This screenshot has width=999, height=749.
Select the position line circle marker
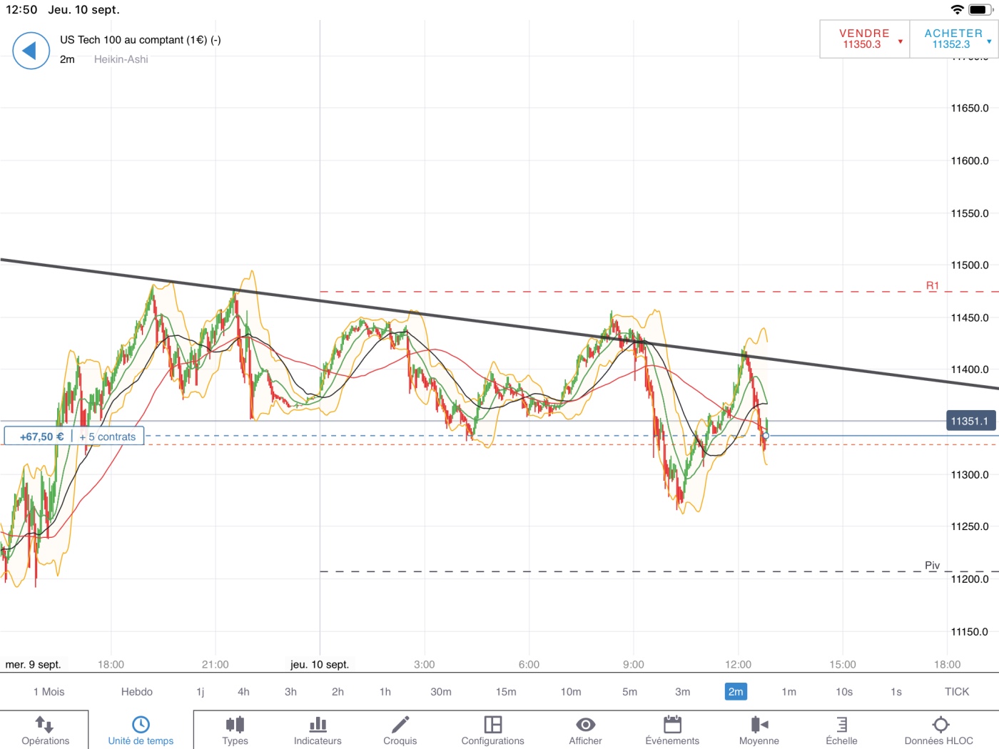766,436
